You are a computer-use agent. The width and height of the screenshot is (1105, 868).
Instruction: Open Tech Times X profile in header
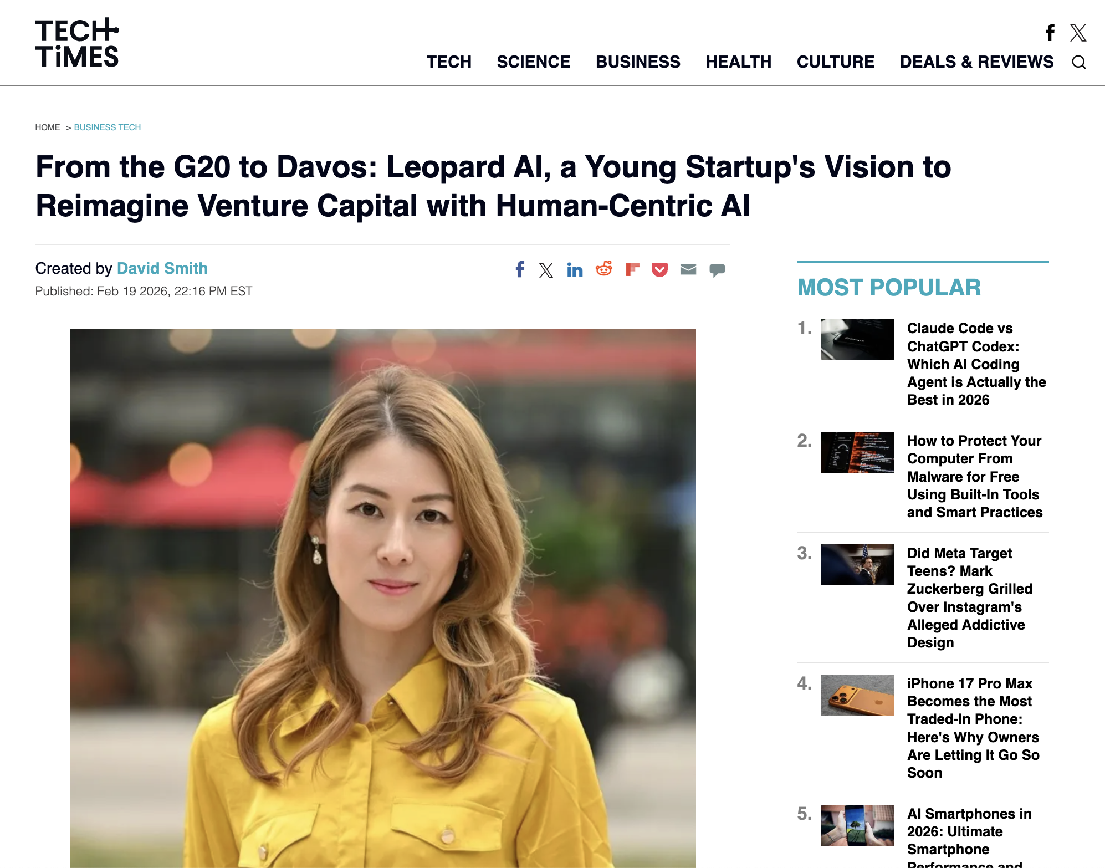[1078, 33]
